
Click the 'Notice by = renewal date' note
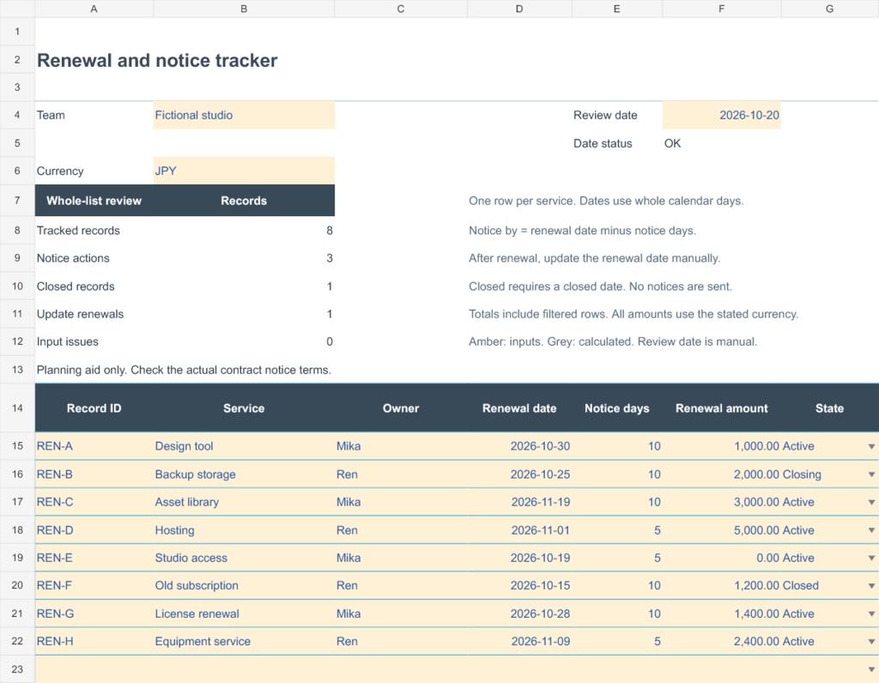(x=583, y=230)
